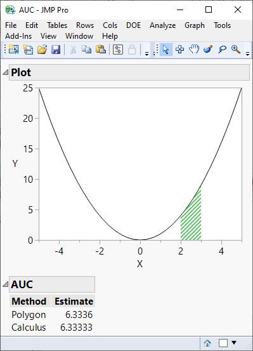This screenshot has width=253, height=351.
Task: Select the Lasso tool
Action: [x=222, y=50]
